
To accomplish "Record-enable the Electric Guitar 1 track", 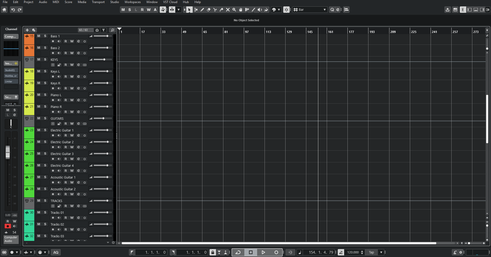I will [52, 135].
